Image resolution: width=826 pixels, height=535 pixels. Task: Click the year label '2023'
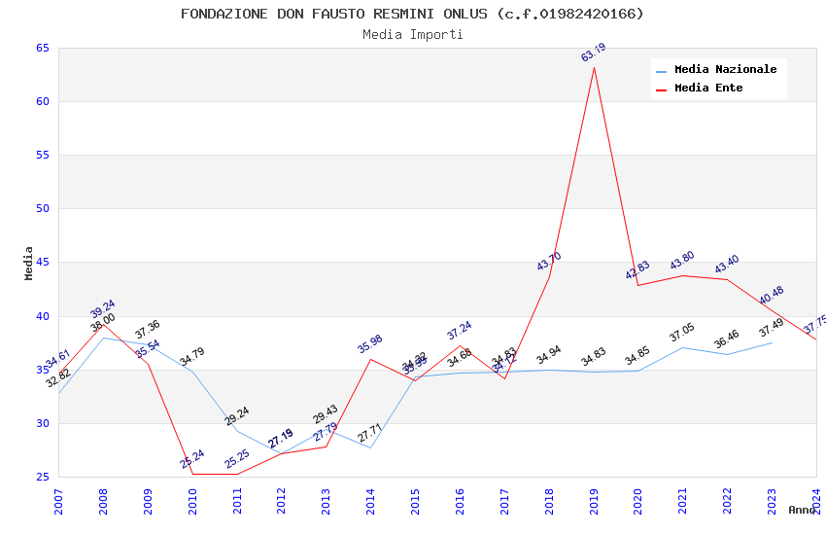[x=773, y=501]
